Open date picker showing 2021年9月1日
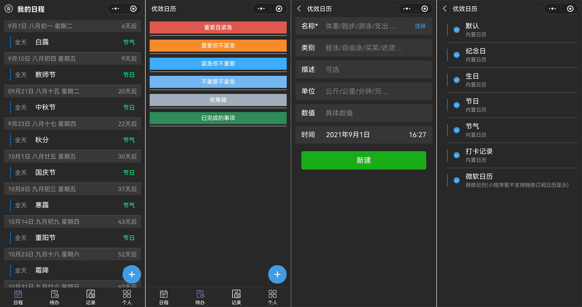The height and width of the screenshot is (307, 582). (348, 135)
